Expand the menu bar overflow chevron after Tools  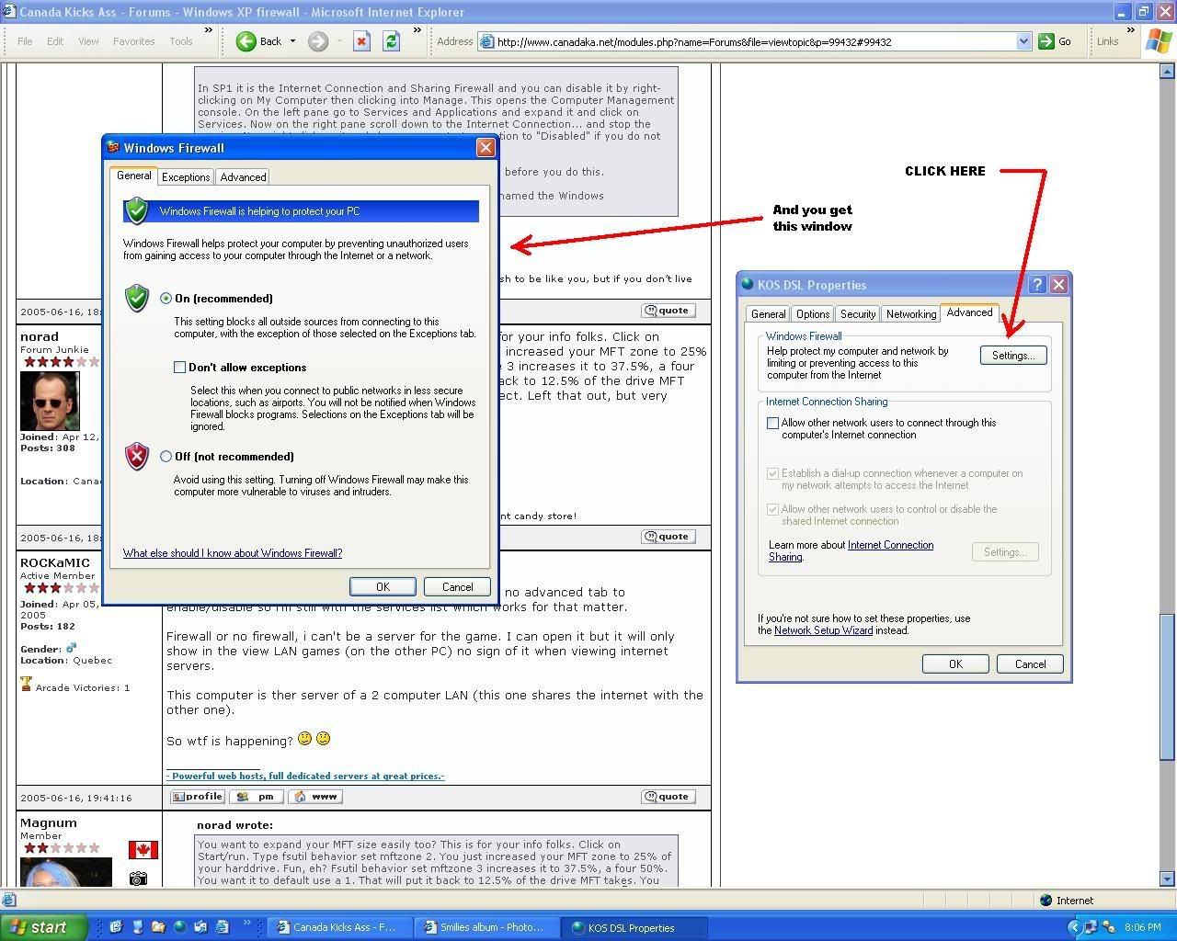(208, 31)
